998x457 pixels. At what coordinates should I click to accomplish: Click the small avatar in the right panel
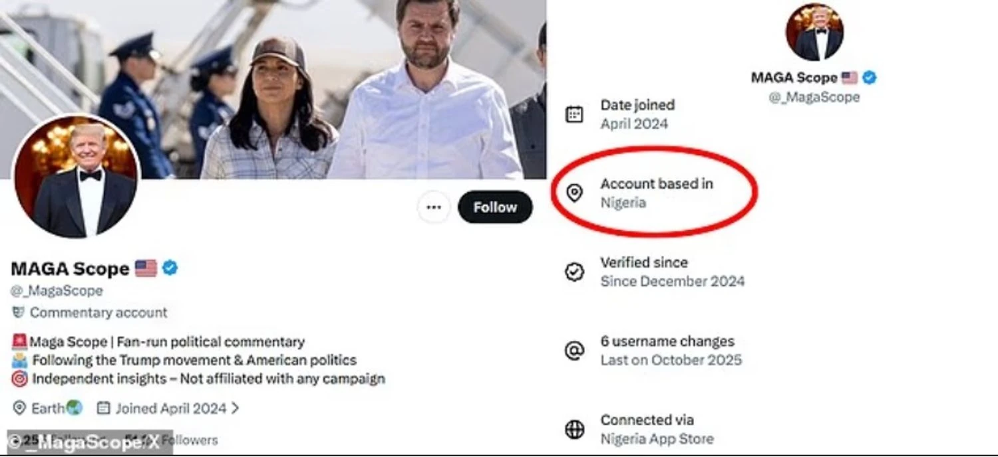pos(814,31)
